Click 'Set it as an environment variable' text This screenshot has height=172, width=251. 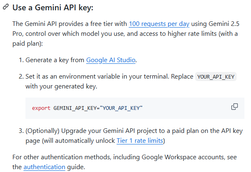[x=97, y=77]
